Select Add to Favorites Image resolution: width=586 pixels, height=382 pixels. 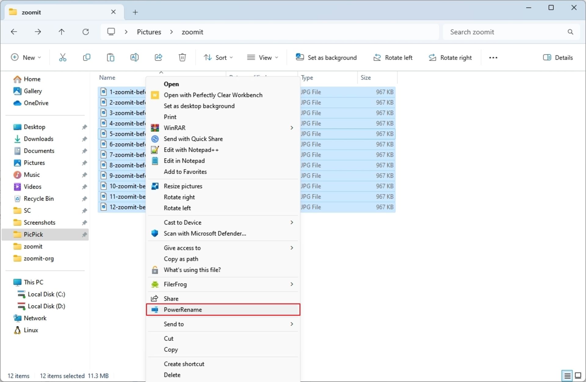click(223, 172)
